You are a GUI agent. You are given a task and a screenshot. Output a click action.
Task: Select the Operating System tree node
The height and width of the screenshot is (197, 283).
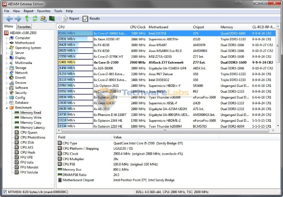click(28, 48)
